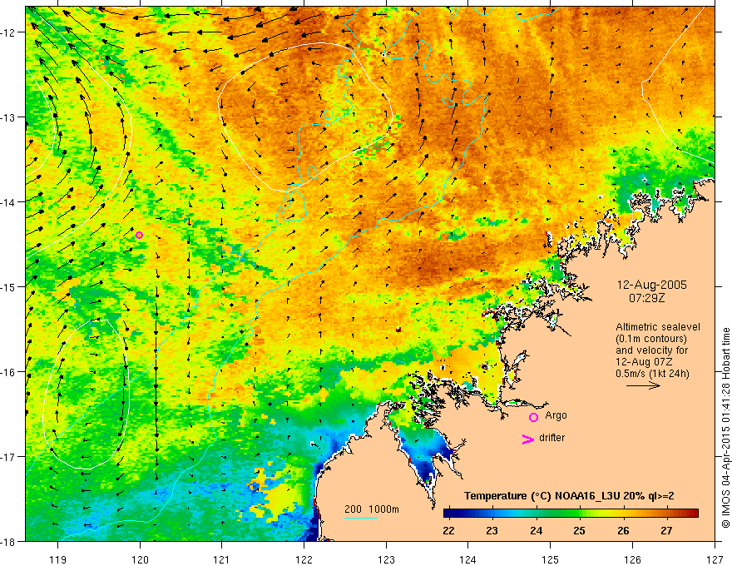732x566 pixels.
Task: Click the temperature colorbar
Action: click(571, 514)
